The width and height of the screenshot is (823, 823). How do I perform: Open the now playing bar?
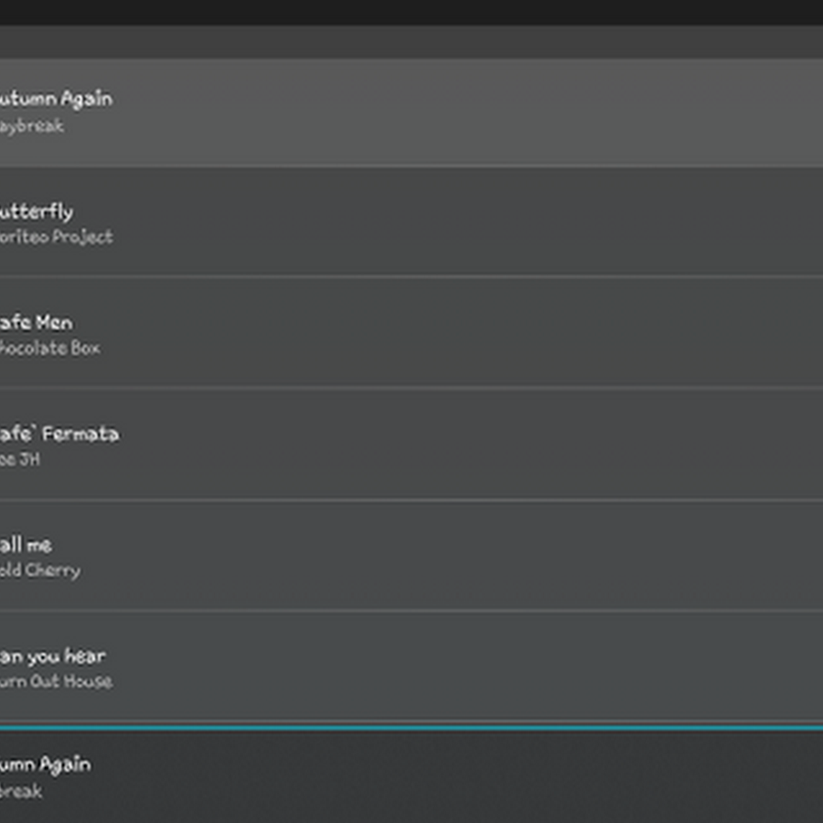[x=411, y=775]
